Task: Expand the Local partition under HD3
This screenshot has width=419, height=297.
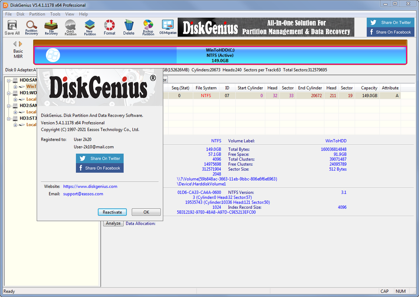Action: pos(15,125)
